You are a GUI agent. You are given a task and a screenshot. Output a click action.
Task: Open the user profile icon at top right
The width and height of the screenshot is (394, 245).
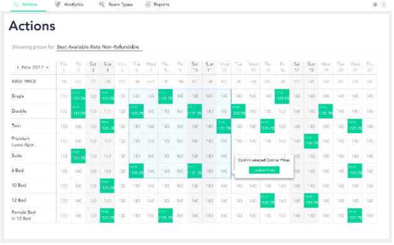click(384, 4)
